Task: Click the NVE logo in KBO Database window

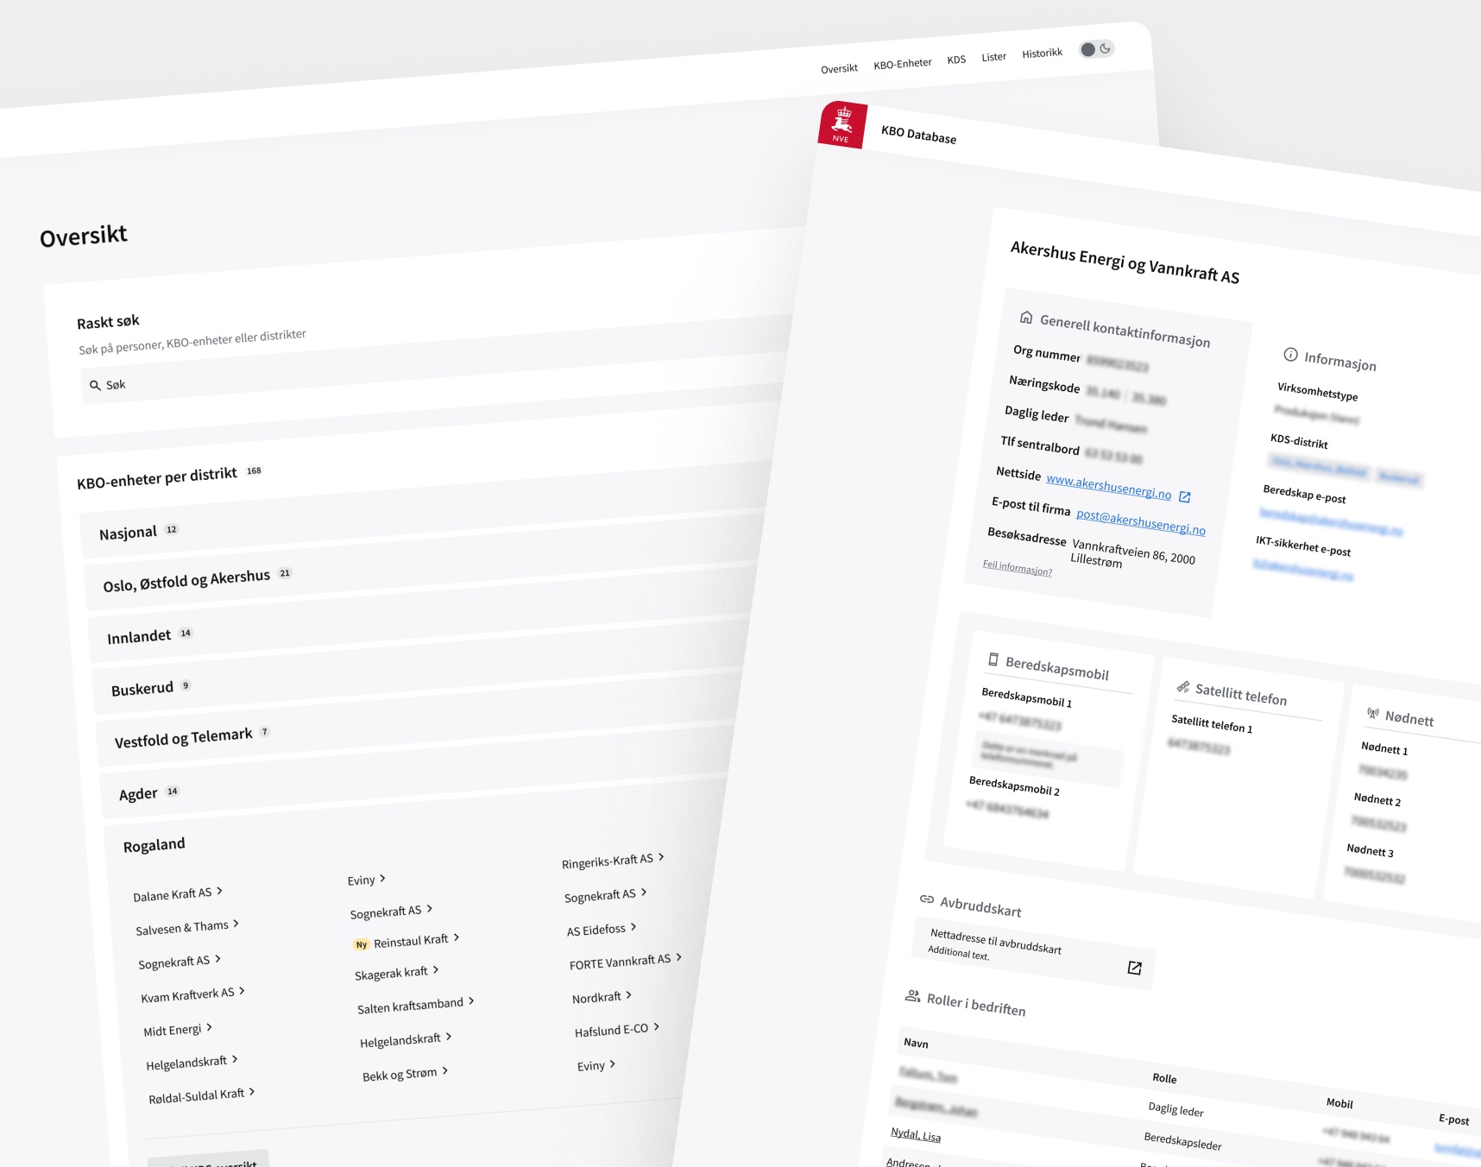Action: pos(842,124)
